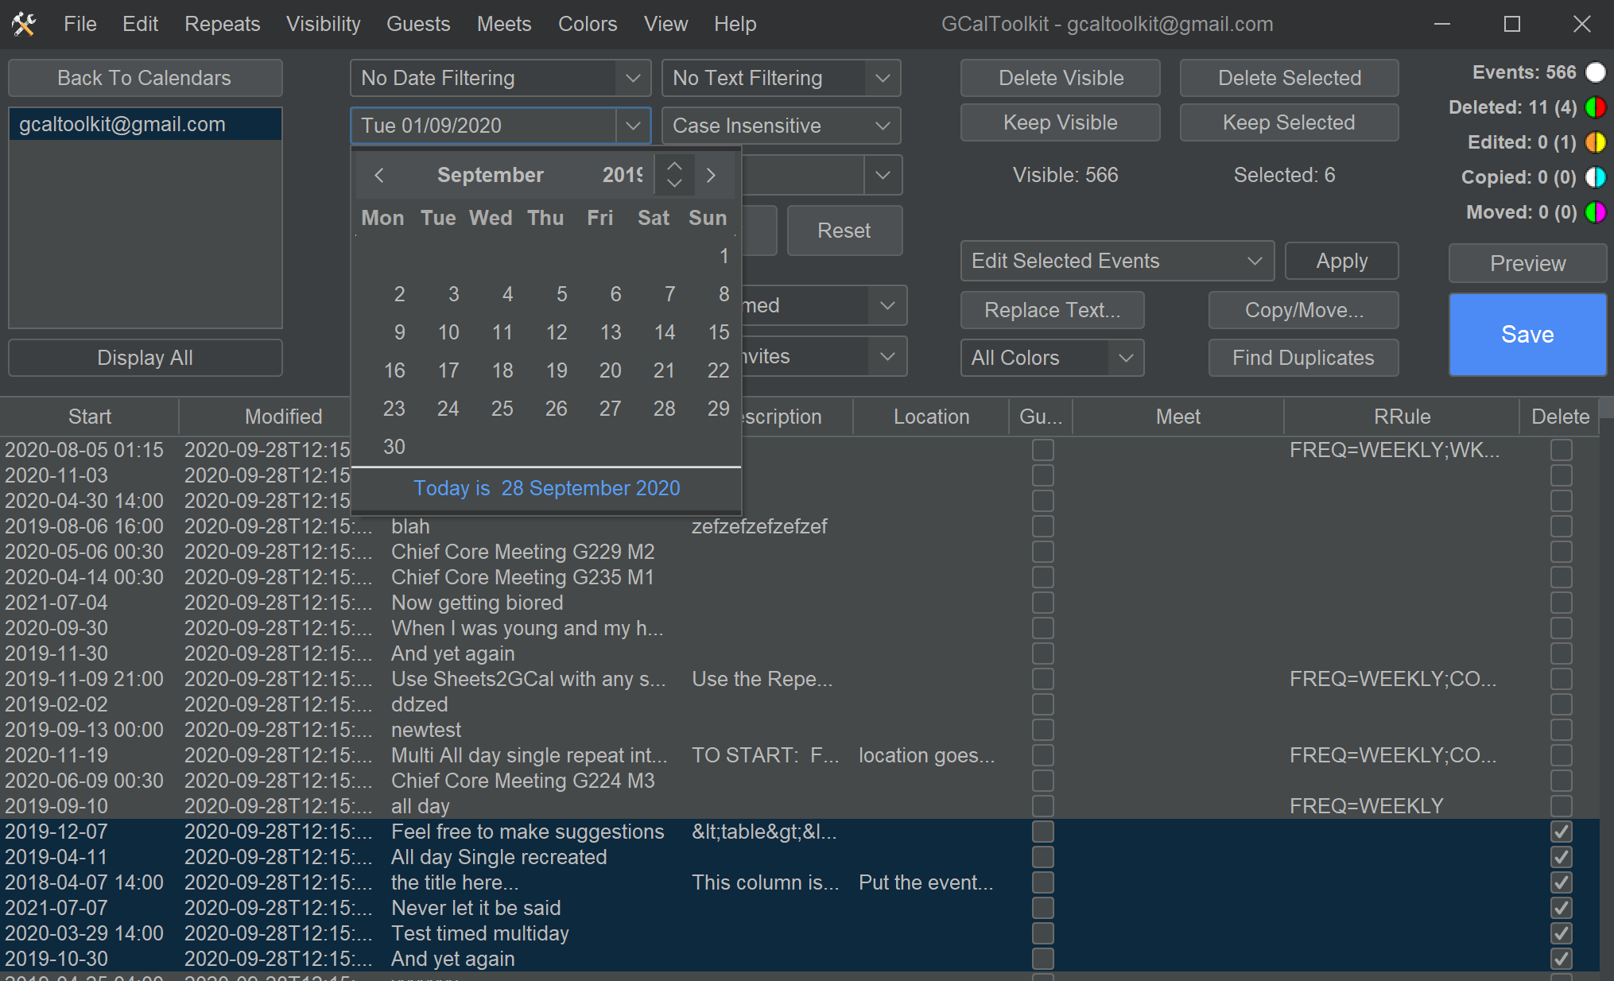Open the Visibility menu

click(323, 23)
